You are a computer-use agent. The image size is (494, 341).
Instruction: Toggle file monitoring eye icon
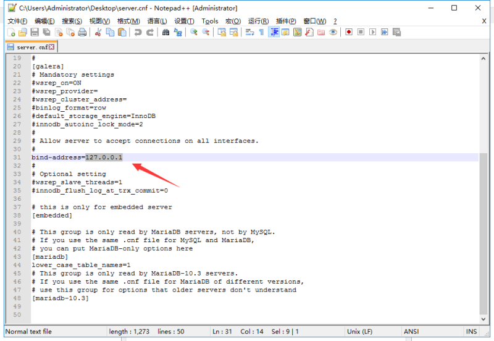pos(333,32)
